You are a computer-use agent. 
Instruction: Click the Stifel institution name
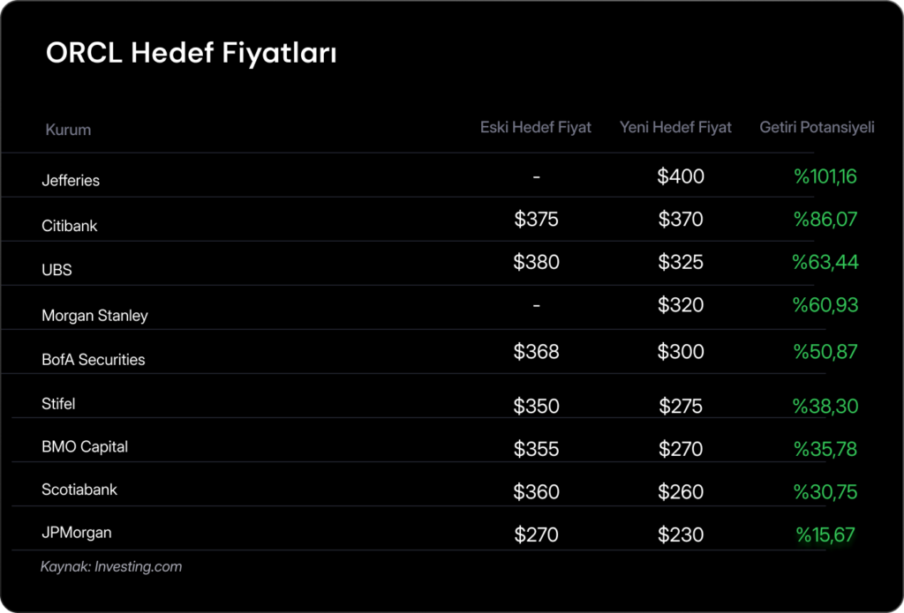[58, 404]
